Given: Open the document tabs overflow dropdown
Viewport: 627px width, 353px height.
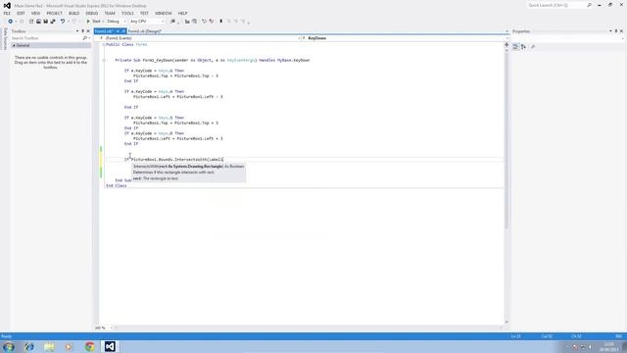Looking at the screenshot, I should 506,31.
